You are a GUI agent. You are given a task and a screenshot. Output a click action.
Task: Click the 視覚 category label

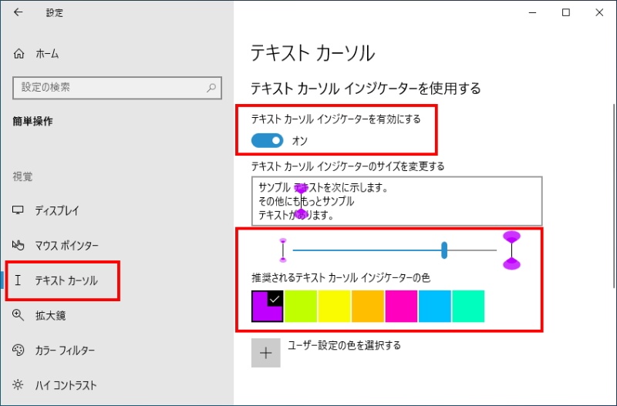coord(22,176)
